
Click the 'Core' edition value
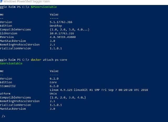[53, 82]
